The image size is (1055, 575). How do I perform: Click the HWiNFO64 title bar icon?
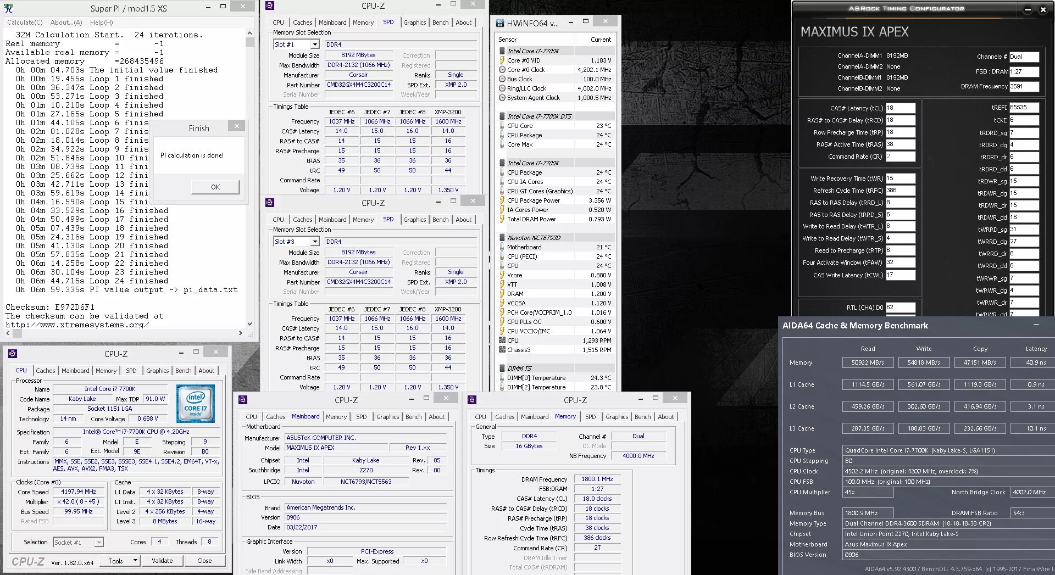[500, 23]
